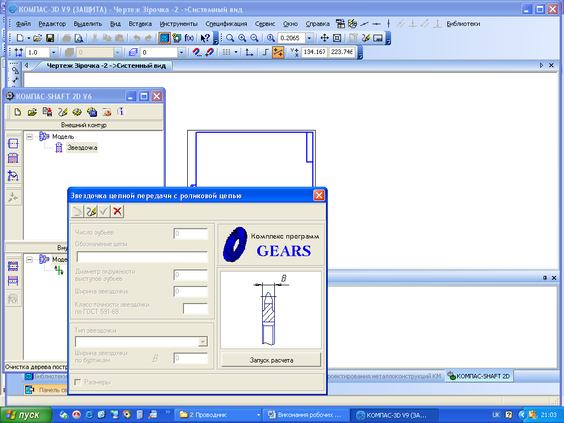Open the Инструменты menu
The width and height of the screenshot is (564, 423).
click(x=178, y=24)
